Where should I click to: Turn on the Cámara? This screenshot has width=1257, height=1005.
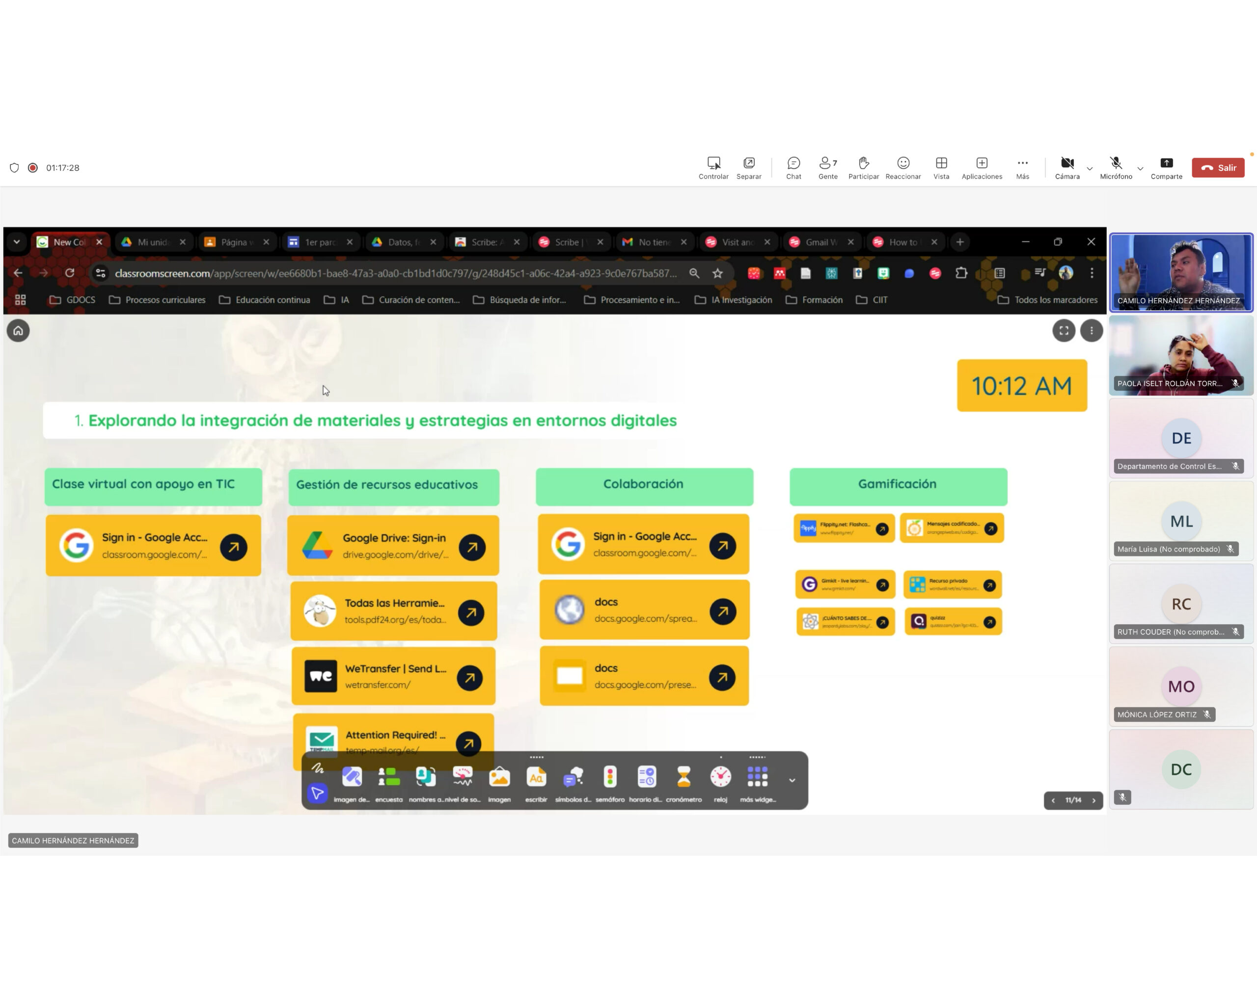click(x=1067, y=168)
